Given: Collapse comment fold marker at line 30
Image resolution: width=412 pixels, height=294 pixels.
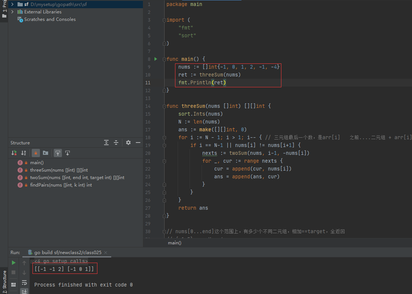Looking at the screenshot, I should point(164,232).
